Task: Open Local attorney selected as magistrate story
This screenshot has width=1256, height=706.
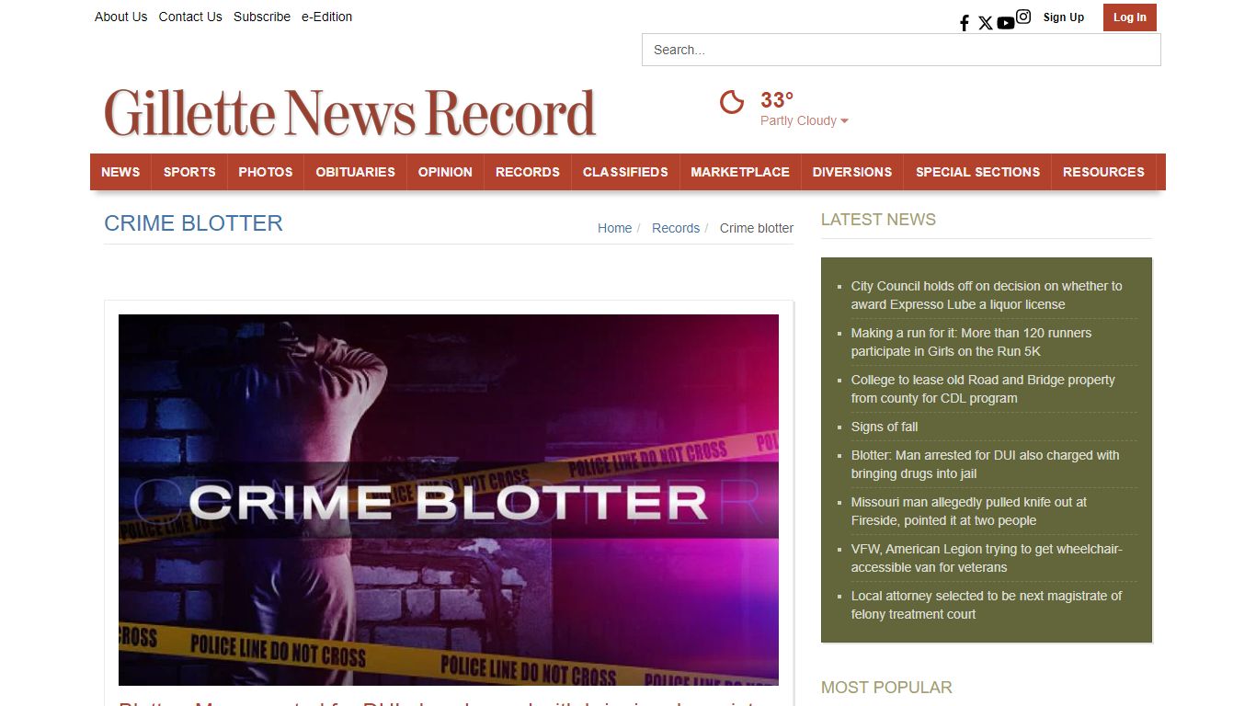Action: tap(987, 605)
